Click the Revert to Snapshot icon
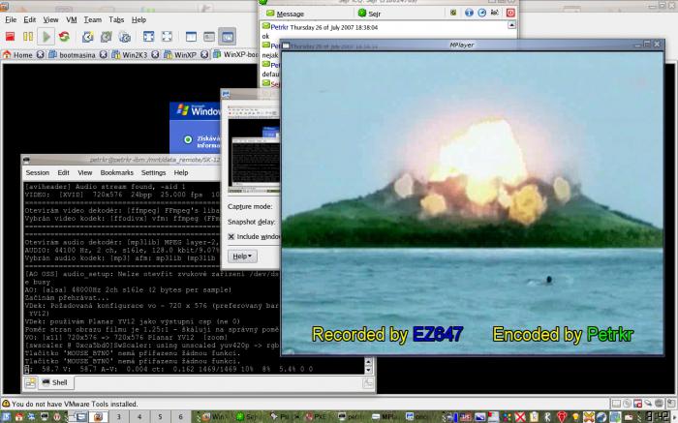678x423 pixels. (106, 37)
